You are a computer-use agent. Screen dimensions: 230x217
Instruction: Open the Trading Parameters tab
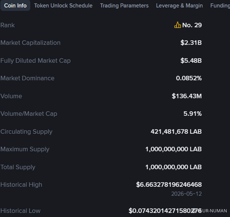click(124, 6)
